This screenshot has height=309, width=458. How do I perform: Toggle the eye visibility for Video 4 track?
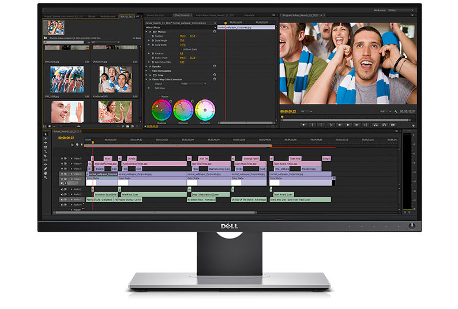tap(62, 163)
